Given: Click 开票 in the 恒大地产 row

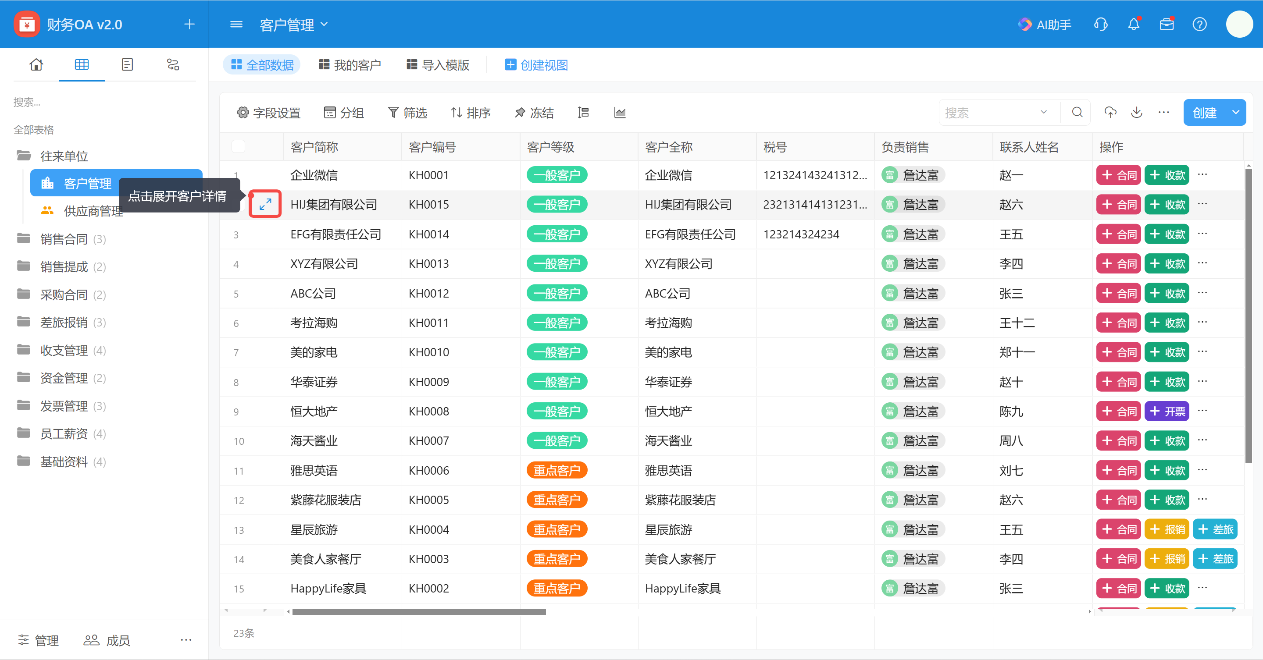Looking at the screenshot, I should tap(1167, 411).
